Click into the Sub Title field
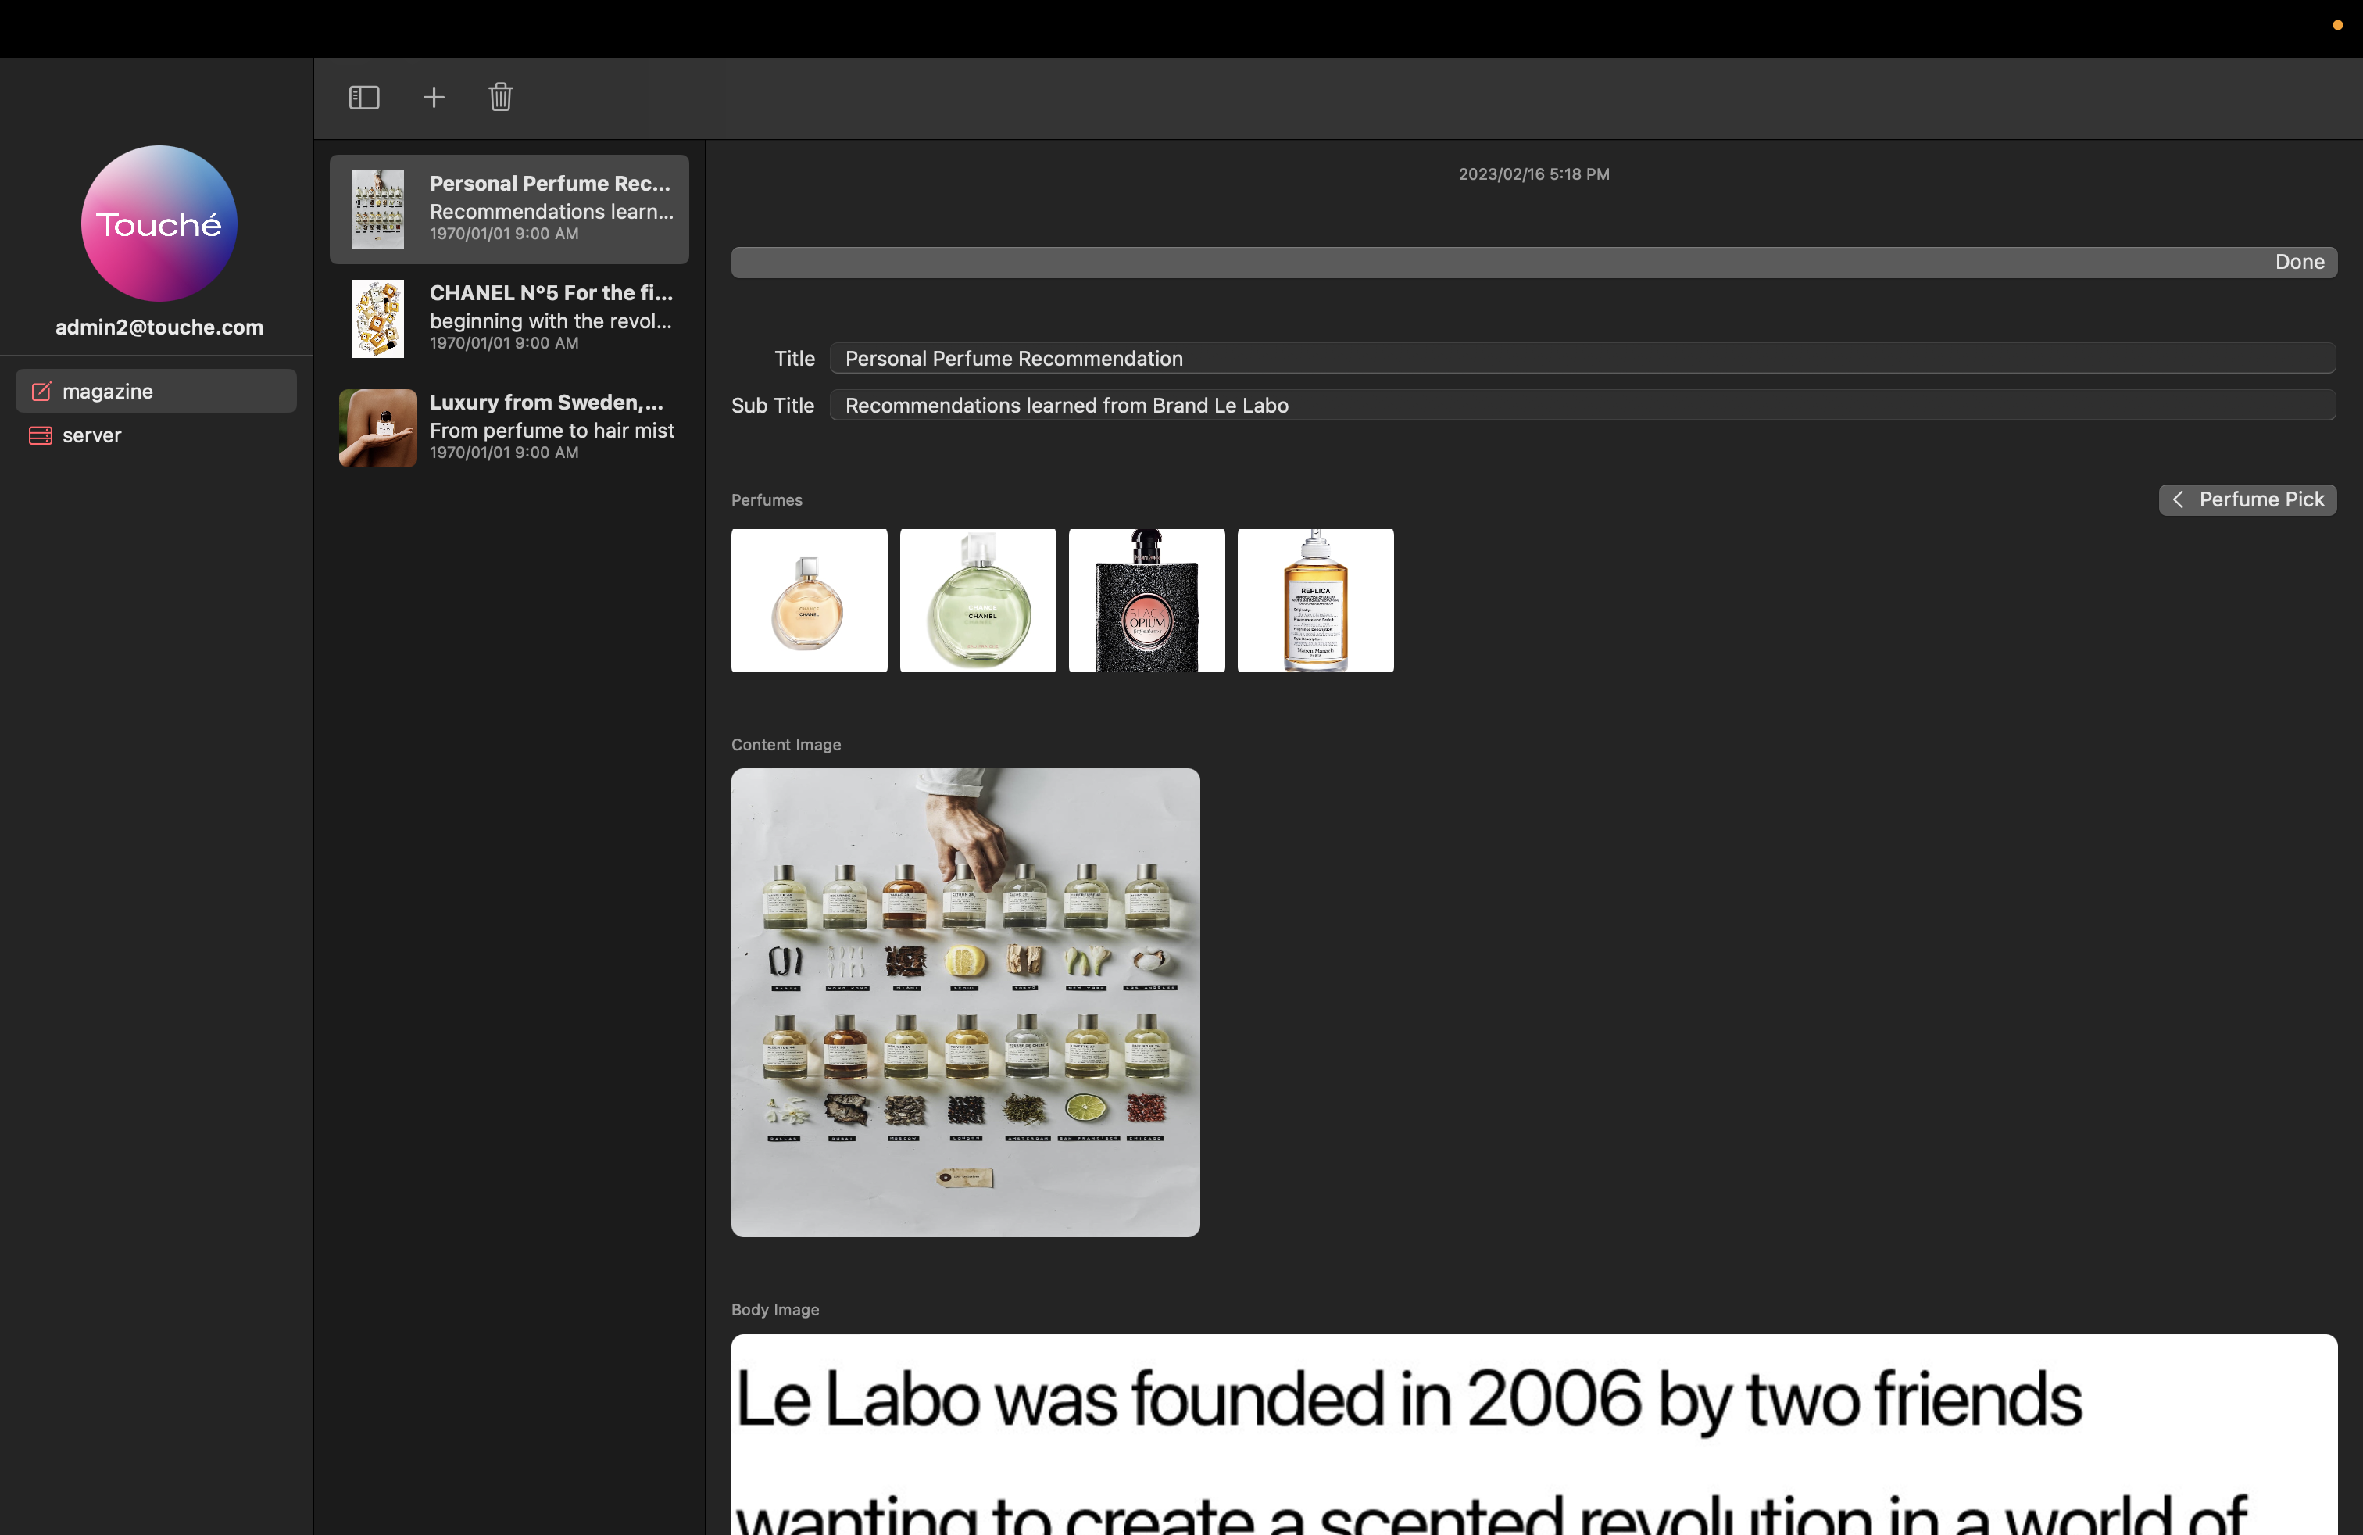This screenshot has height=1535, width=2363. pos(1582,405)
